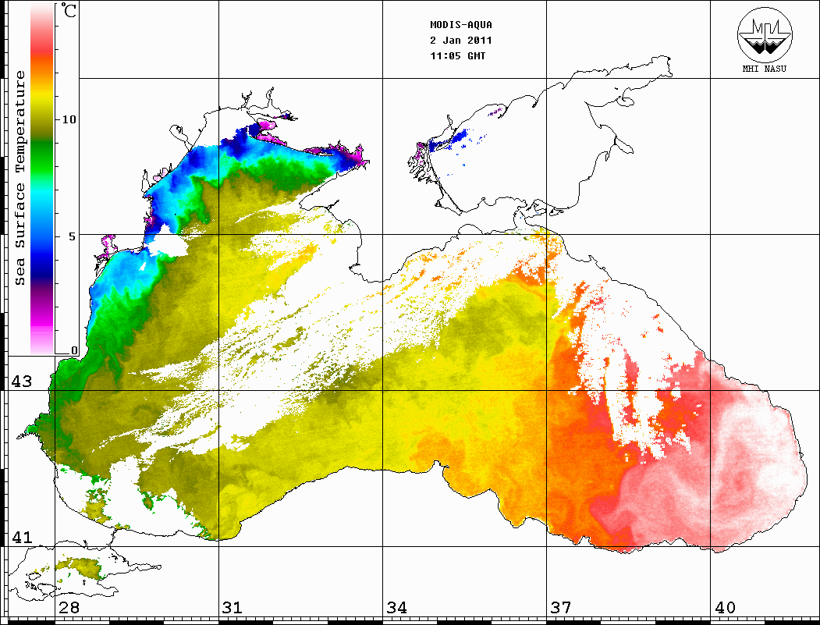Click the °C unit label above the scale

69,10
